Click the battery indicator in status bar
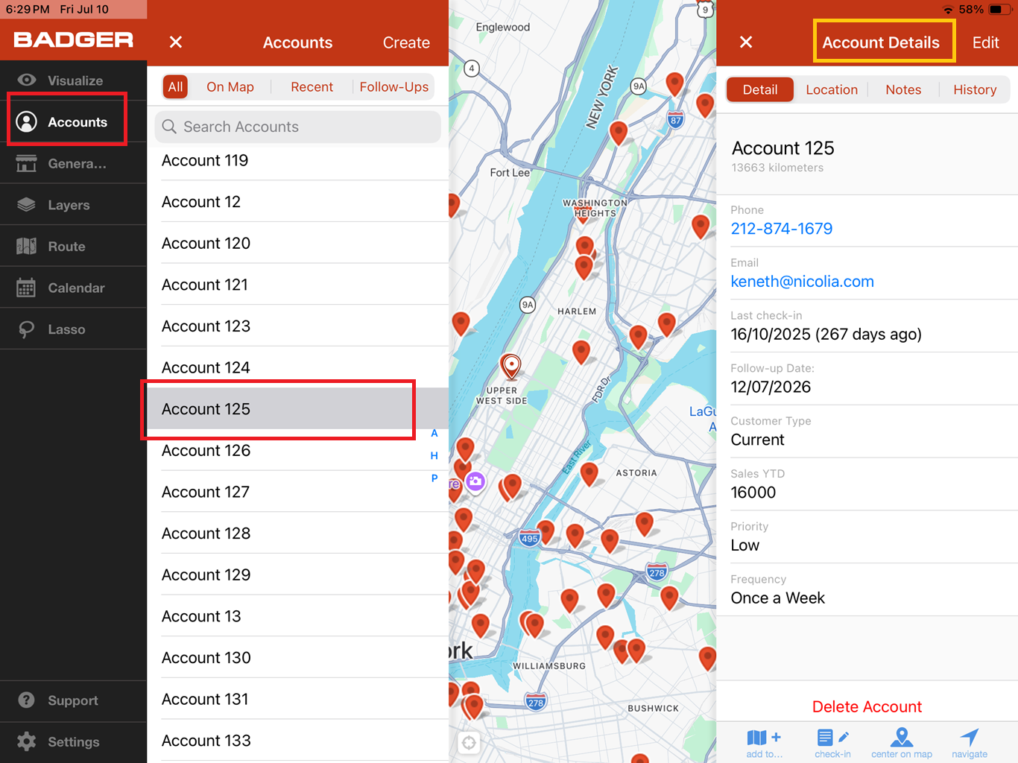The width and height of the screenshot is (1018, 763). [999, 10]
